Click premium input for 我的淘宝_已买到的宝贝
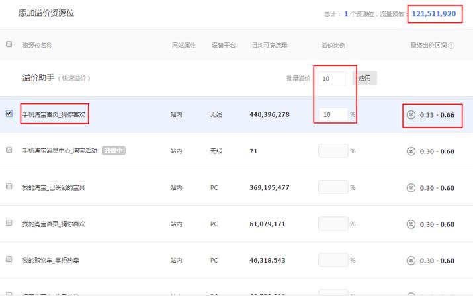 pos(332,187)
